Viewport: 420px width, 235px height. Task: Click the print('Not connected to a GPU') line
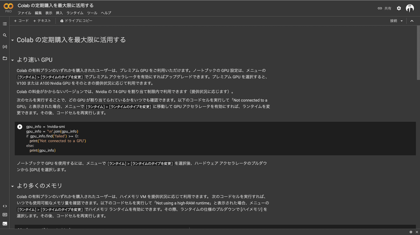coord(58,141)
